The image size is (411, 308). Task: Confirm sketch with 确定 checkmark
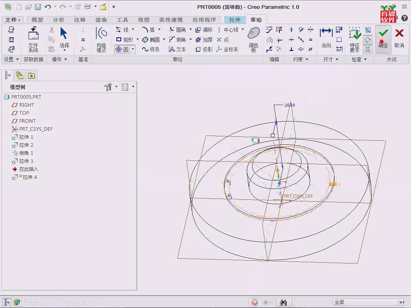[383, 39]
